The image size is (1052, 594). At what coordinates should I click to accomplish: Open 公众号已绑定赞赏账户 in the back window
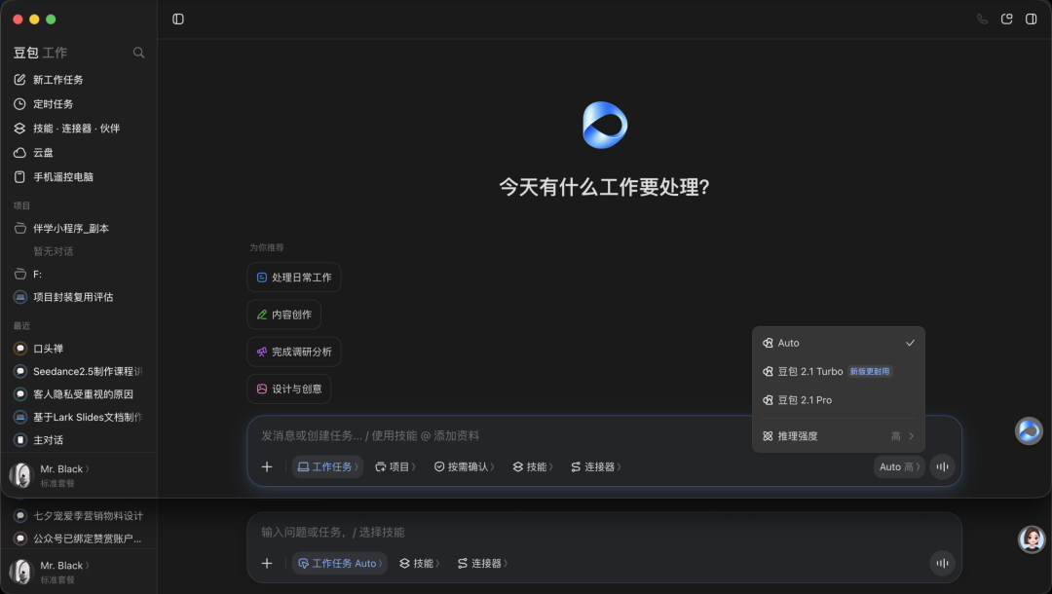79,538
